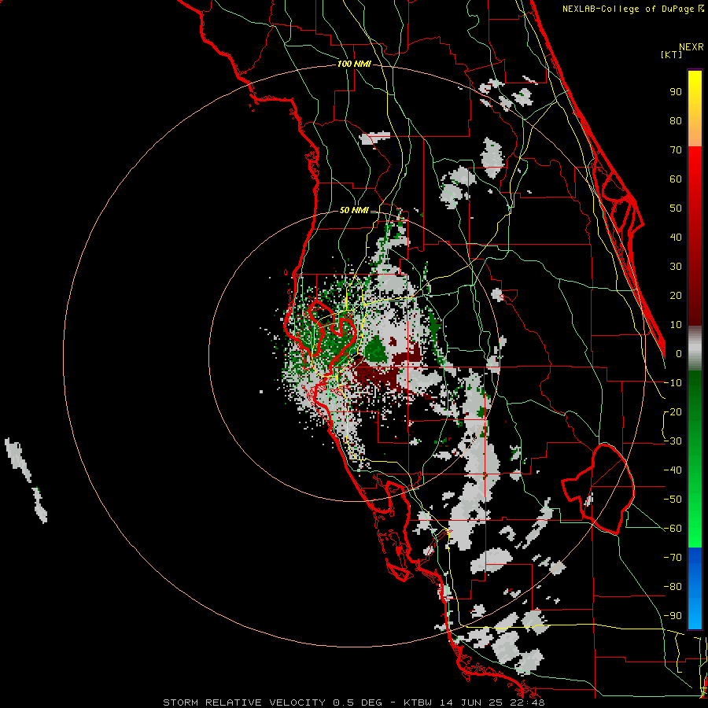Viewport: 708px width, 708px height.
Task: Click the -90 knot label on the scale
Action: pos(673,616)
